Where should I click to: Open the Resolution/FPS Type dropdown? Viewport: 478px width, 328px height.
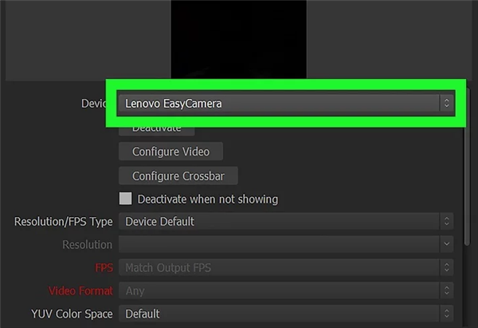(x=286, y=221)
